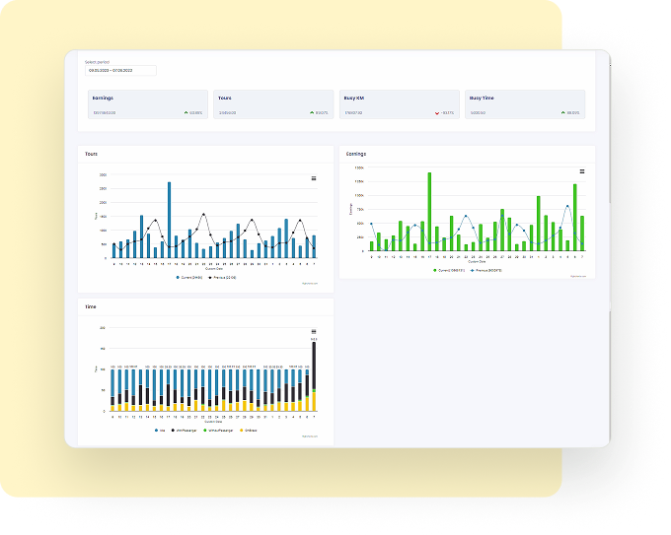
Task: Open the Earnings chart hamburger menu
Action: 582,171
